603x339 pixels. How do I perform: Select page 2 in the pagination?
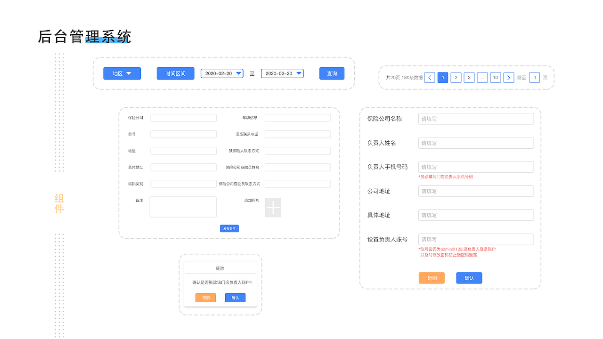pyautogui.click(x=456, y=77)
